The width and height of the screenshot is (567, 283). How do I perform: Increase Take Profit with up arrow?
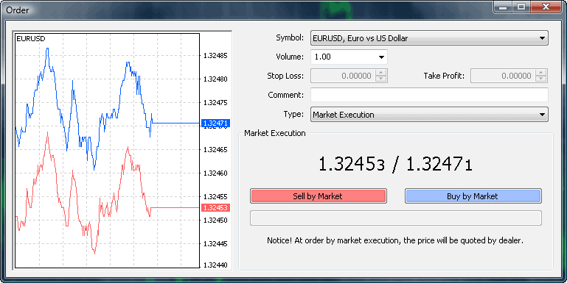541,73
